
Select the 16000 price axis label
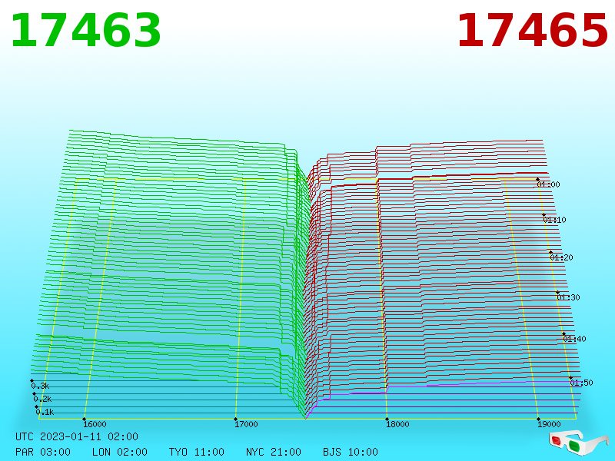[x=95, y=424]
